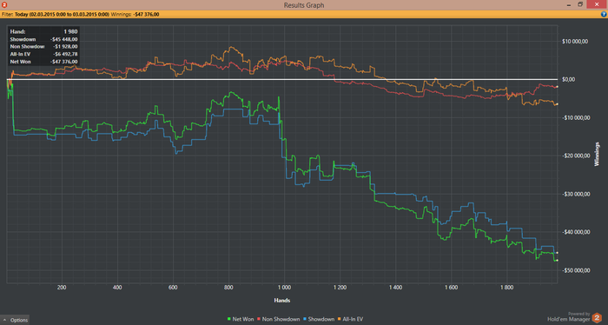This screenshot has width=608, height=325.
Task: Click the Winnings value '-$47 376,00' in filter bar
Action: (x=147, y=15)
